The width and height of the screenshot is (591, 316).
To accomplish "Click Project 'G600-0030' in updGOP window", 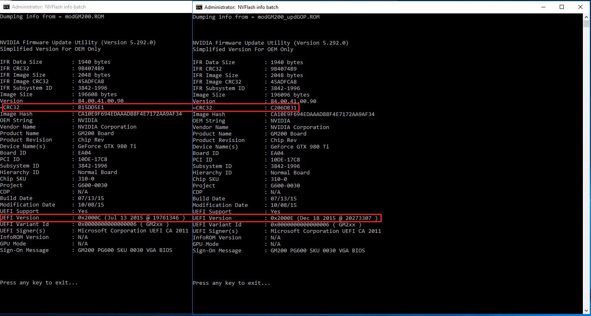I will pyautogui.click(x=285, y=186).
